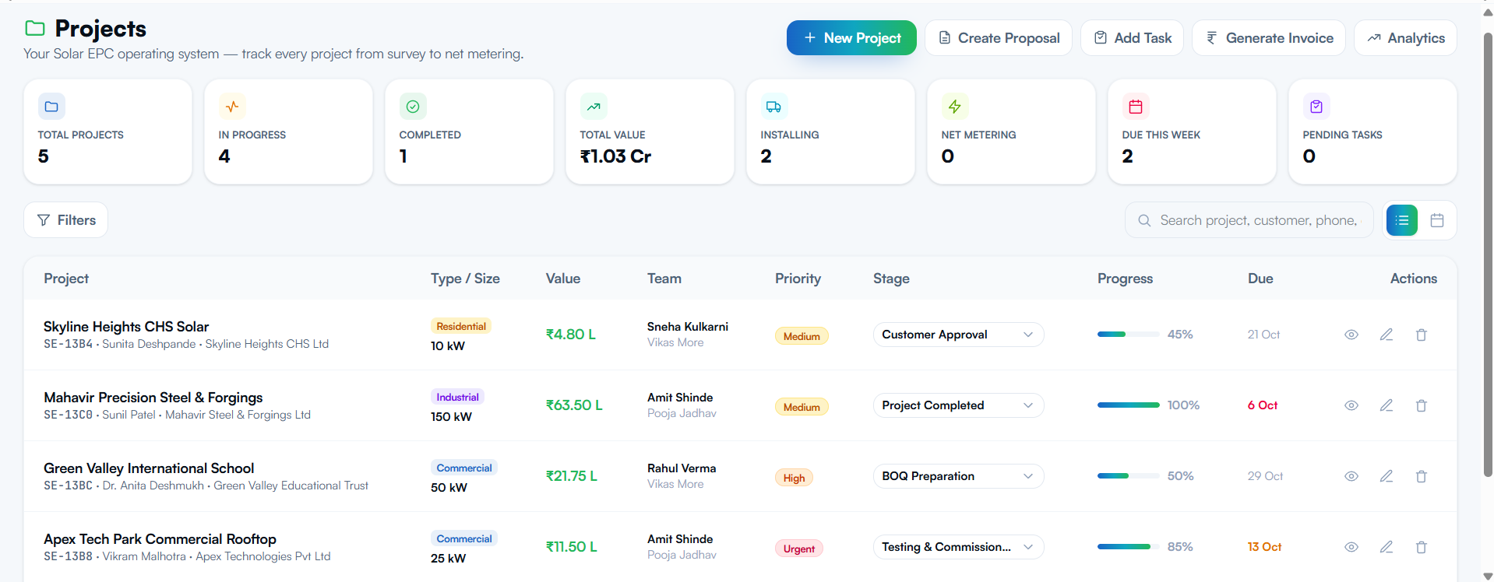Delete Skyline Heights CHS Solar project
The width and height of the screenshot is (1494, 582).
pyautogui.click(x=1422, y=335)
